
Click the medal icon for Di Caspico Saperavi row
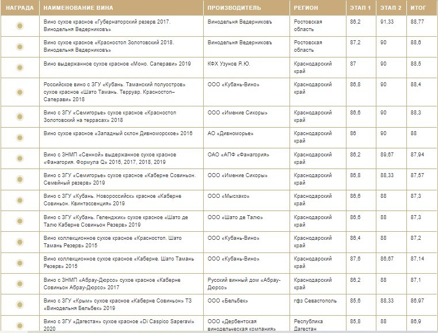tap(20, 326)
